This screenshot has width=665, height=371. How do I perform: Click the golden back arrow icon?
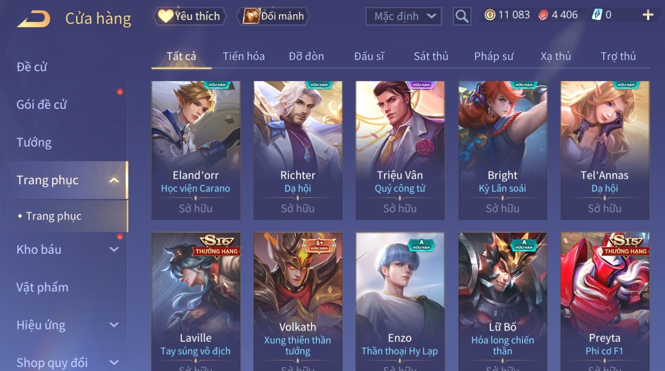pyautogui.click(x=34, y=19)
